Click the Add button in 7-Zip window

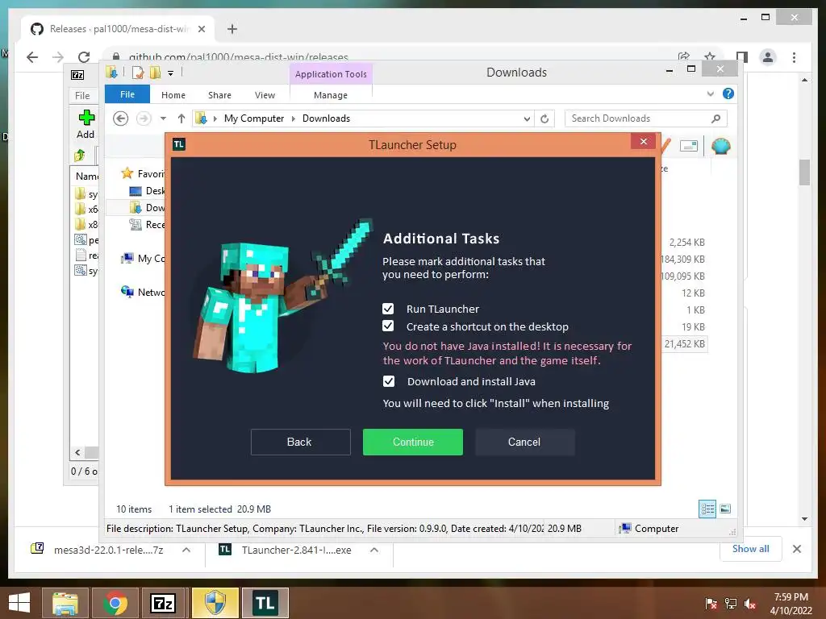[86, 124]
